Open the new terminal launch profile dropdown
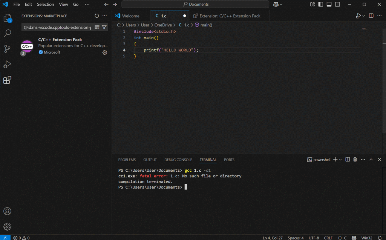The height and width of the screenshot is (240, 386). click(x=340, y=160)
